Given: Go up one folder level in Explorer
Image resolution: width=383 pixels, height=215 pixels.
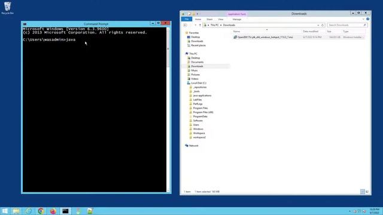Looking at the screenshot, I should coord(200,25).
